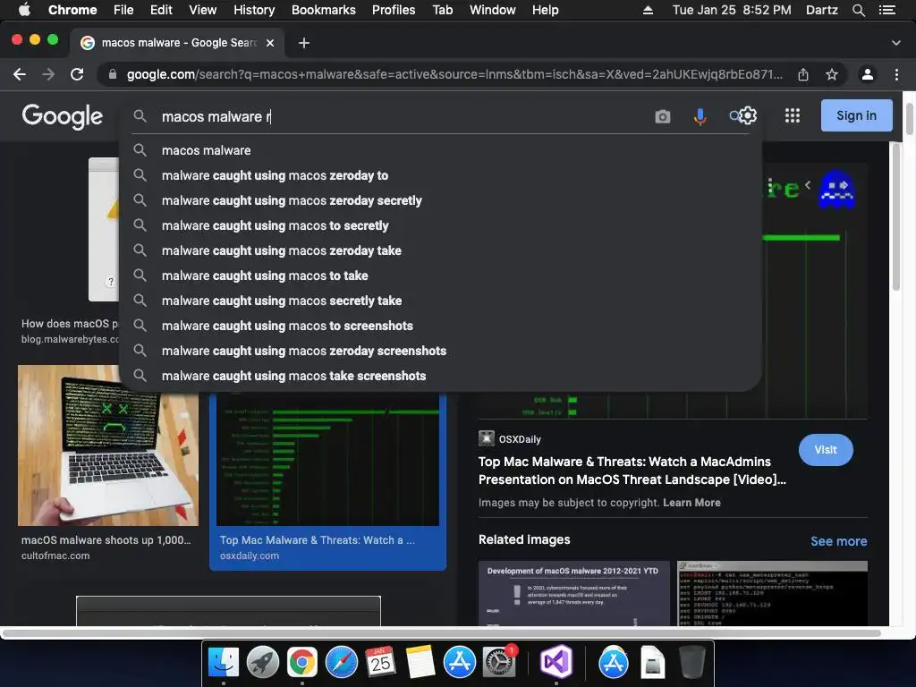916x687 pixels.
Task: Open the OSXDaily article title link
Action: point(632,471)
